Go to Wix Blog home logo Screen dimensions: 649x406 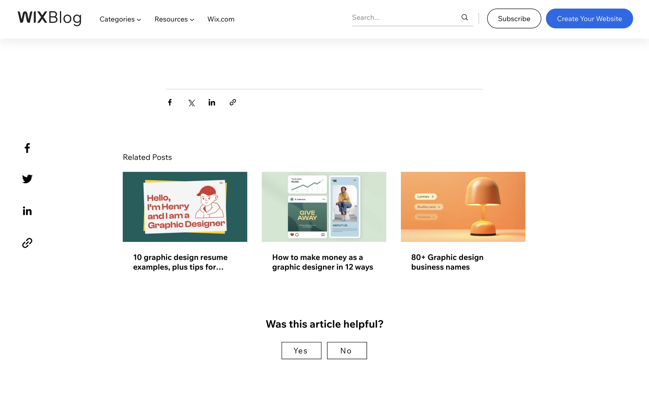(x=50, y=18)
